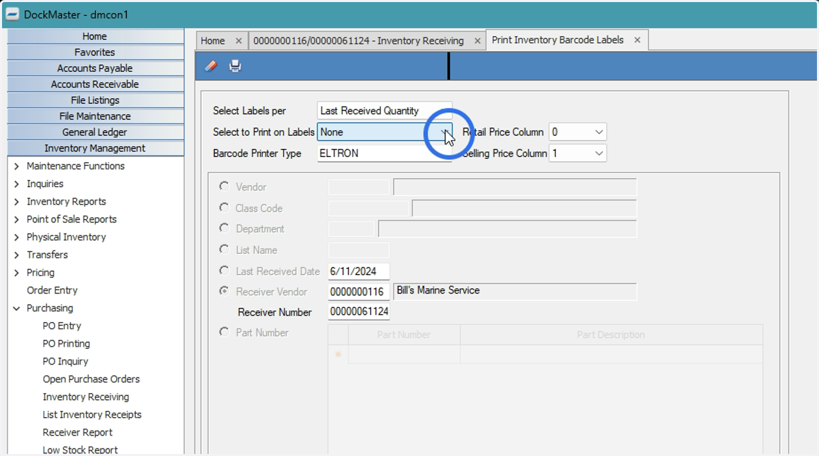The height and width of the screenshot is (456, 819).
Task: Select the Department radio button
Action: pyautogui.click(x=224, y=229)
